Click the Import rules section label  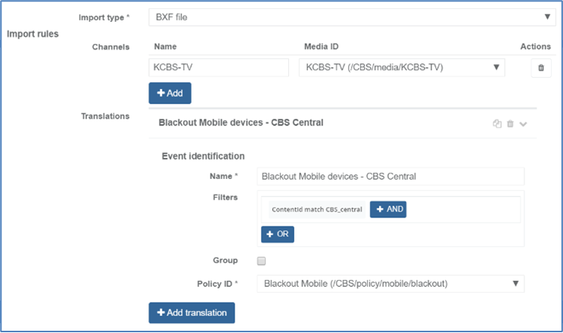(x=33, y=34)
